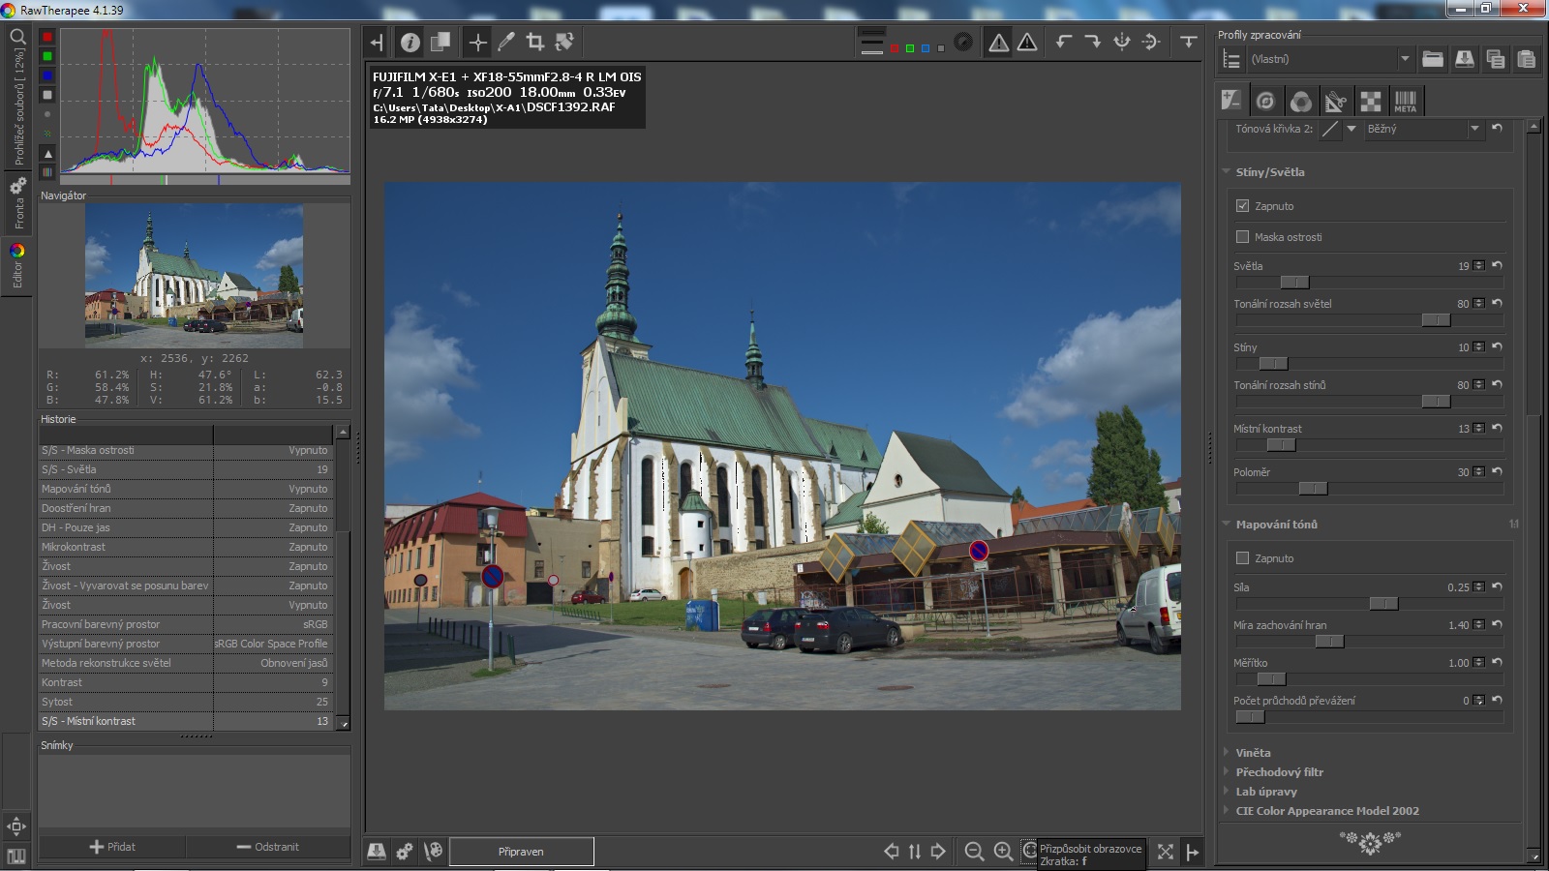Click the Odstranit snapshot button
This screenshot has width=1549, height=871.
click(268, 847)
